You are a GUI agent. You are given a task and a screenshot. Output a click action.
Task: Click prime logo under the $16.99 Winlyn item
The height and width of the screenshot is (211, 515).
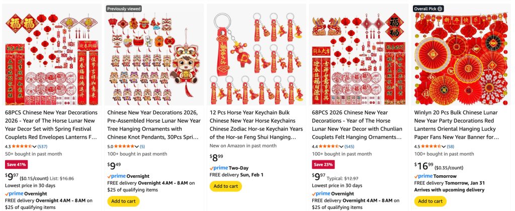click(423, 176)
